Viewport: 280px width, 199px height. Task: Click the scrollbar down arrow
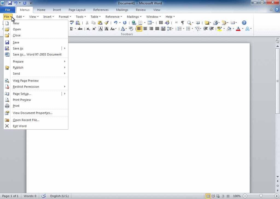pyautogui.click(x=278, y=176)
